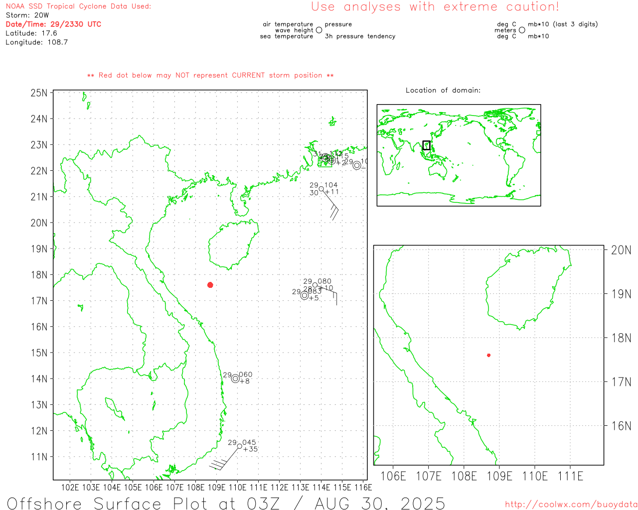
Task: Select the black domain box on world map
Action: click(x=426, y=145)
